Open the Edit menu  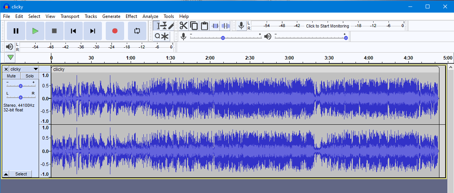coord(19,16)
